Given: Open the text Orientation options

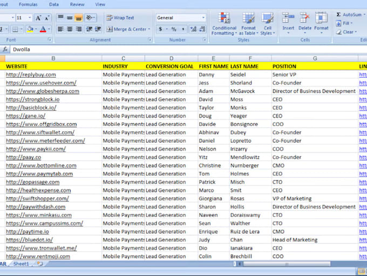Looking at the screenshot, I should [90, 18].
